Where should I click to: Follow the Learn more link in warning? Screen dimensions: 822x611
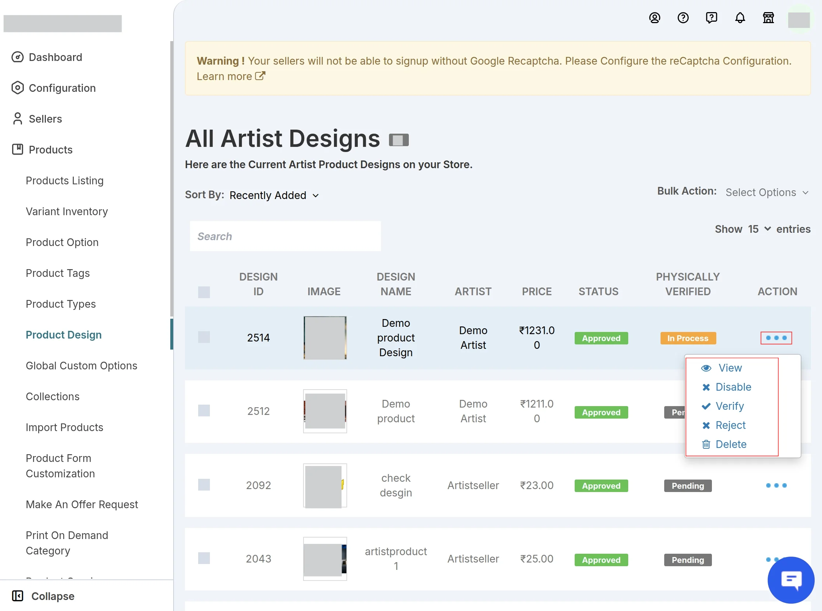point(230,76)
